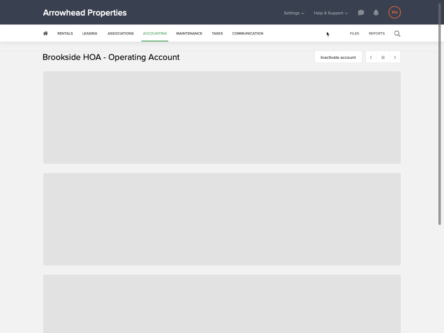Select the Brookside HOA - Operating Account heading
This screenshot has height=333, width=444.
coord(111,57)
